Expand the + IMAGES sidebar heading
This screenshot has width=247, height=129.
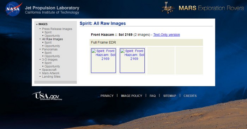pos(42,24)
